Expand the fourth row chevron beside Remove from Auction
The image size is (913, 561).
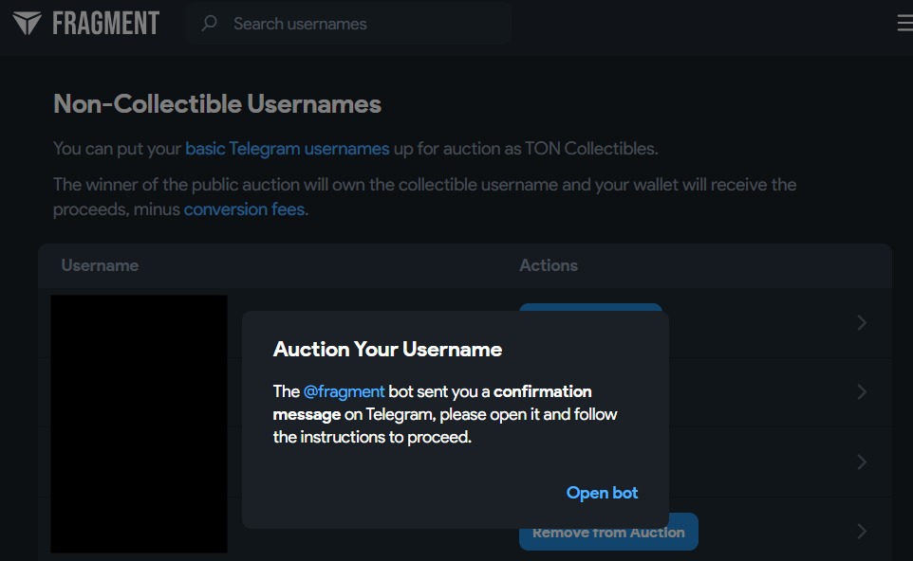pyautogui.click(x=862, y=531)
